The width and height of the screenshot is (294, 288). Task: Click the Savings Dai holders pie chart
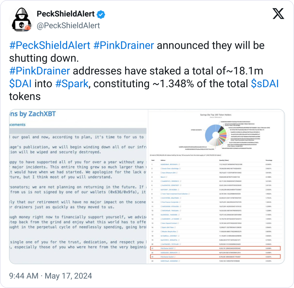pos(216,135)
